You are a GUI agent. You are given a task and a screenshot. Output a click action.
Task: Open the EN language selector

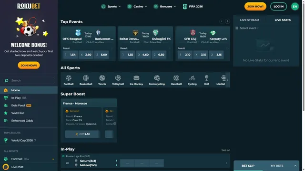click(295, 6)
